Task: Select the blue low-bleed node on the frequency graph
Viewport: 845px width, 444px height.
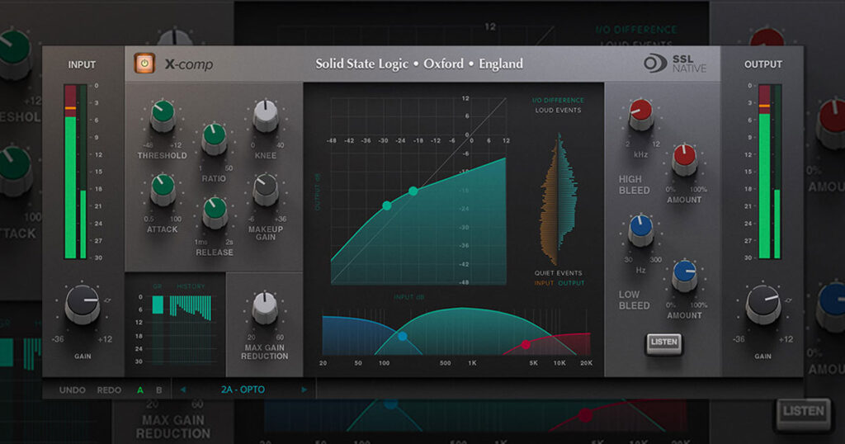Action: point(402,336)
